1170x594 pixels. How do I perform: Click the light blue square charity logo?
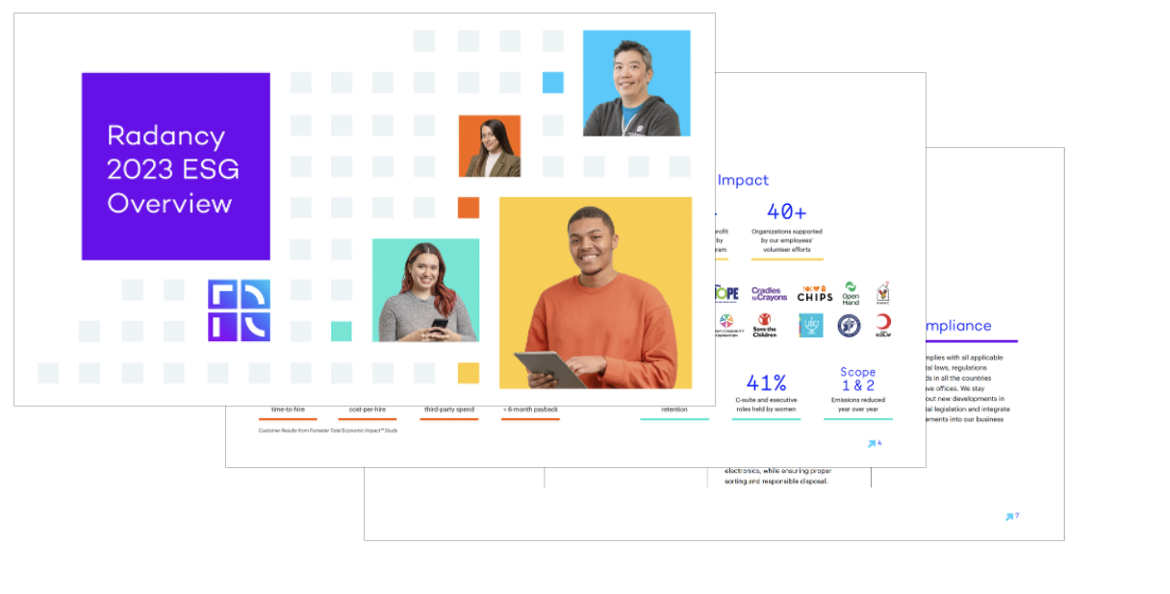(x=811, y=326)
